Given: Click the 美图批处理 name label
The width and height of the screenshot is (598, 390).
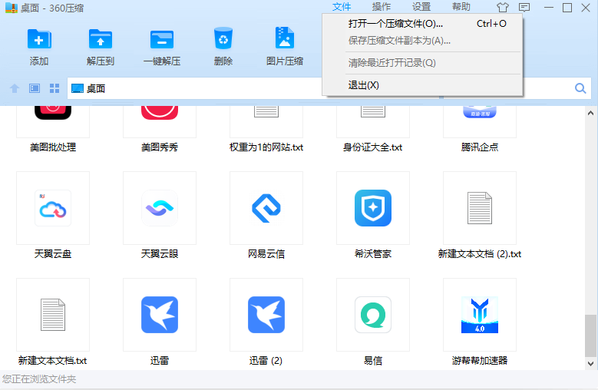Looking at the screenshot, I should click(53, 147).
